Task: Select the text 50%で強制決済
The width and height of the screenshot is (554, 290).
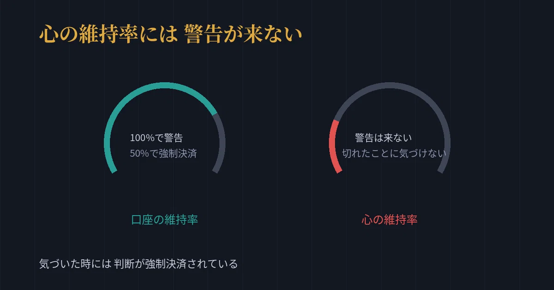Action: pos(163,153)
